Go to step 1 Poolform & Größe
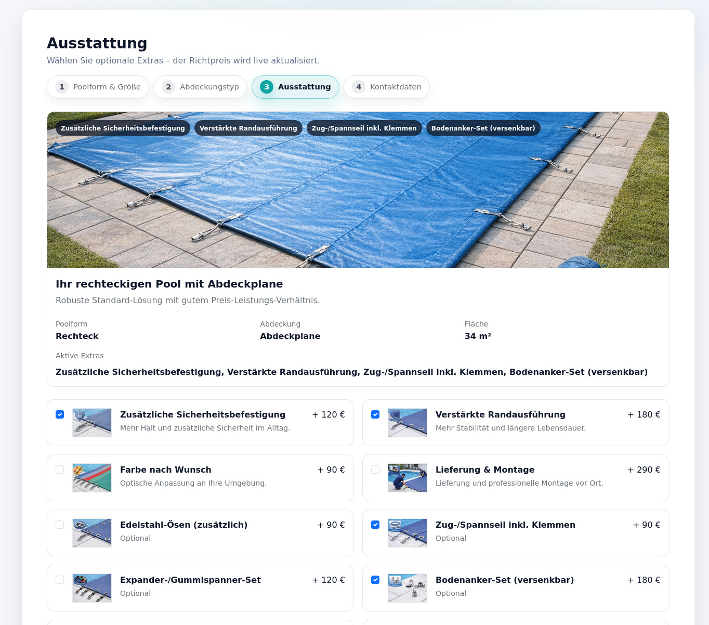Screen dimensions: 709x625 tap(98, 87)
